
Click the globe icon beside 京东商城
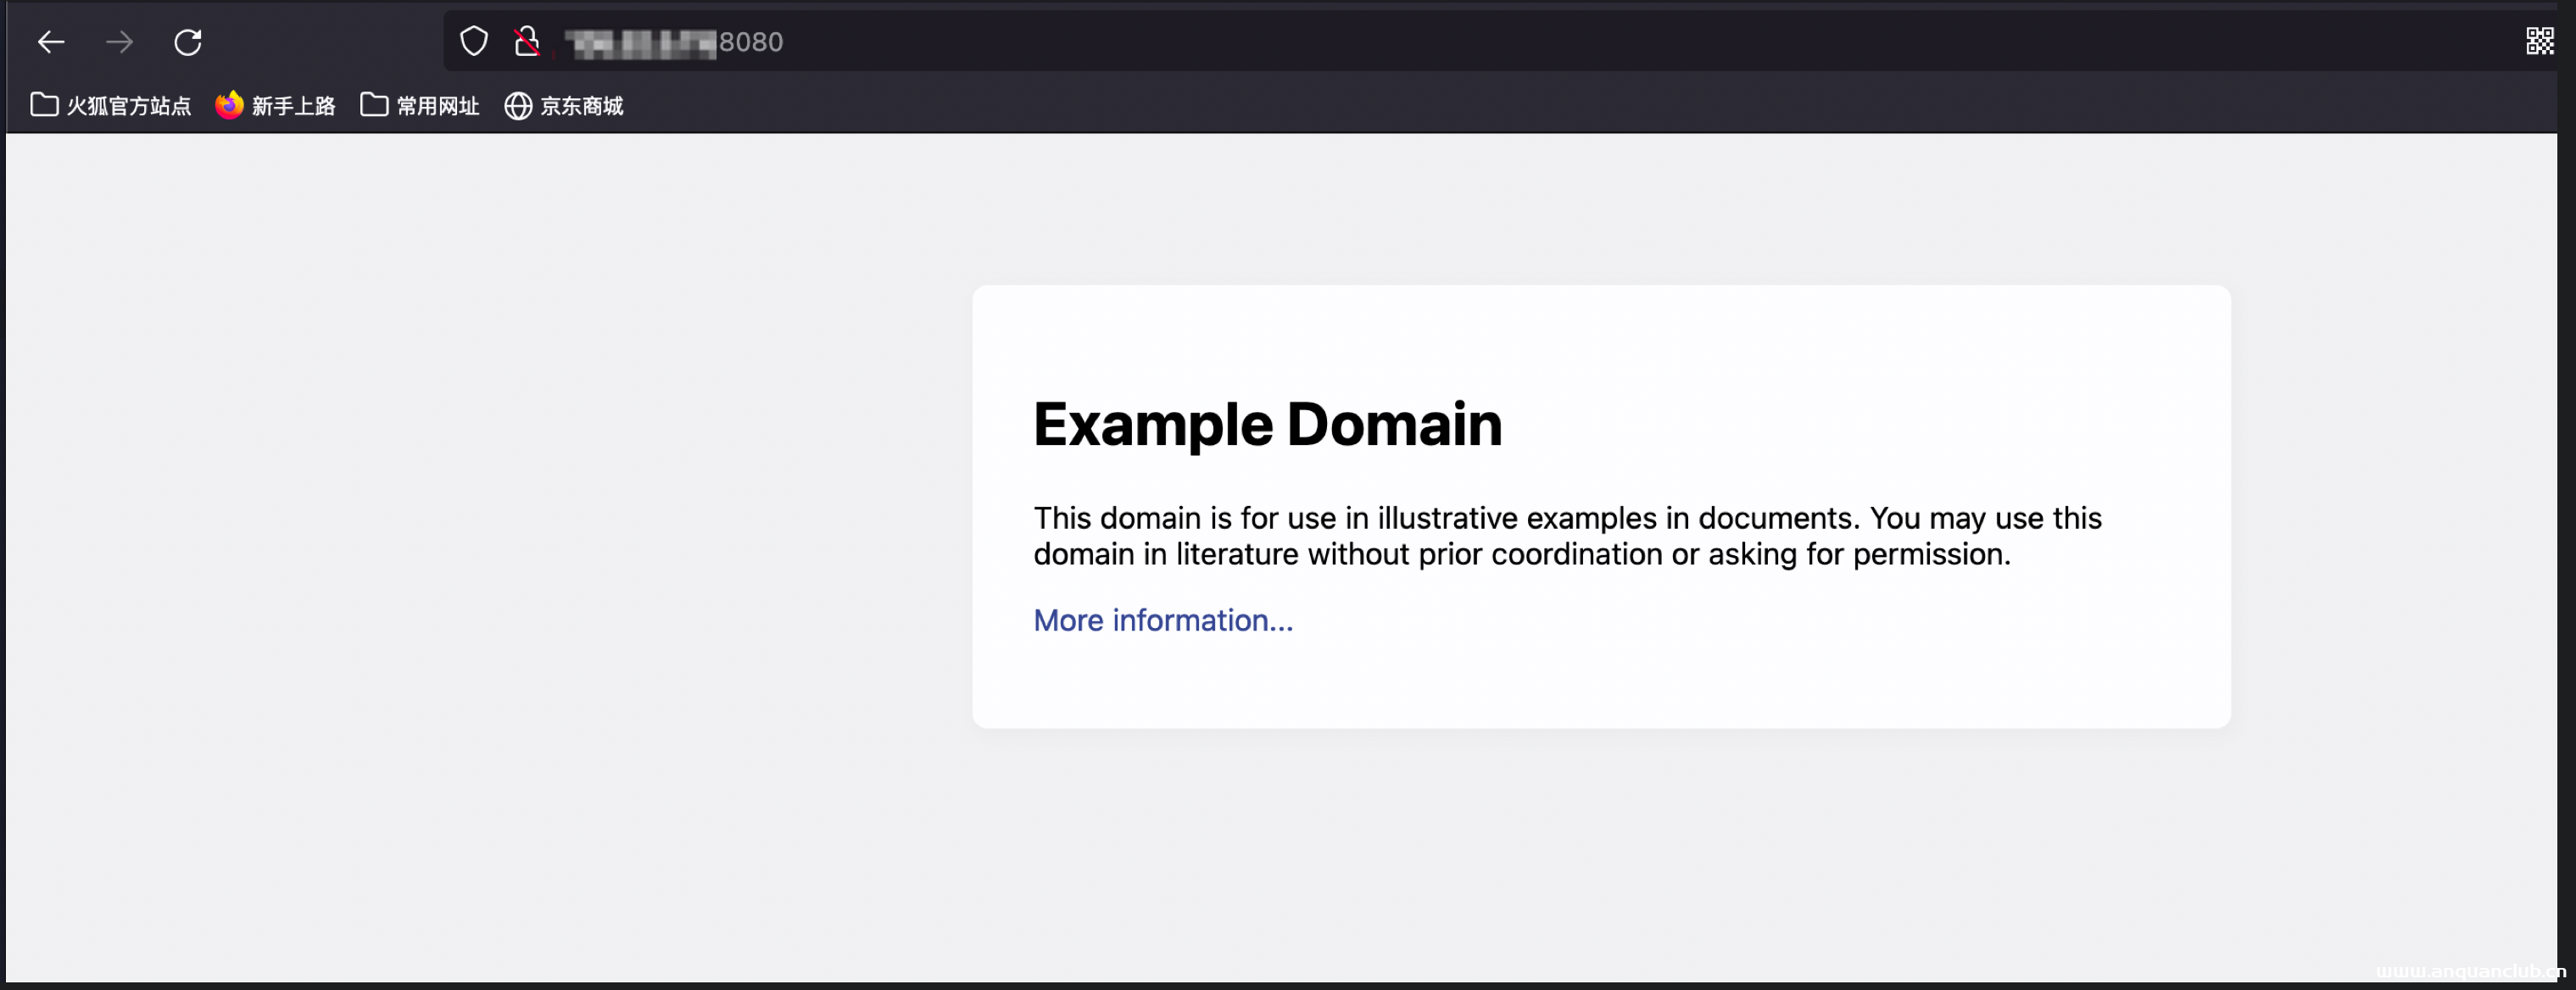coord(517,106)
